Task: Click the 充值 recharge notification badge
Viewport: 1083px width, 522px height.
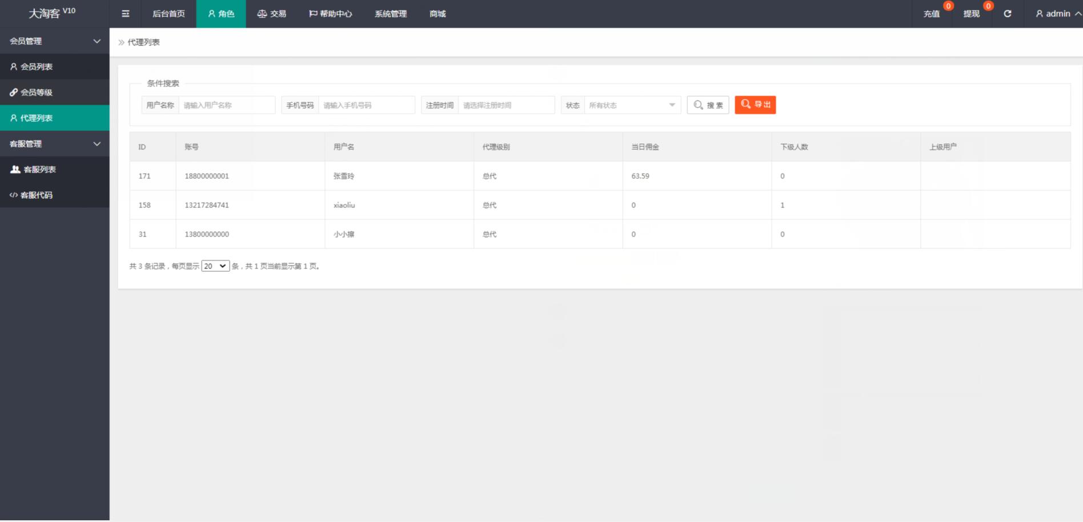Action: (x=948, y=6)
